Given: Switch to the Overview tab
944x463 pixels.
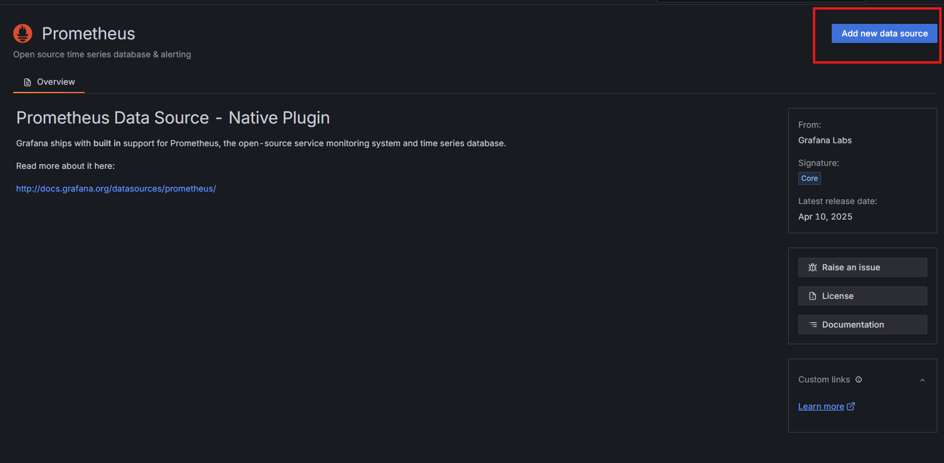Looking at the screenshot, I should coord(56,82).
